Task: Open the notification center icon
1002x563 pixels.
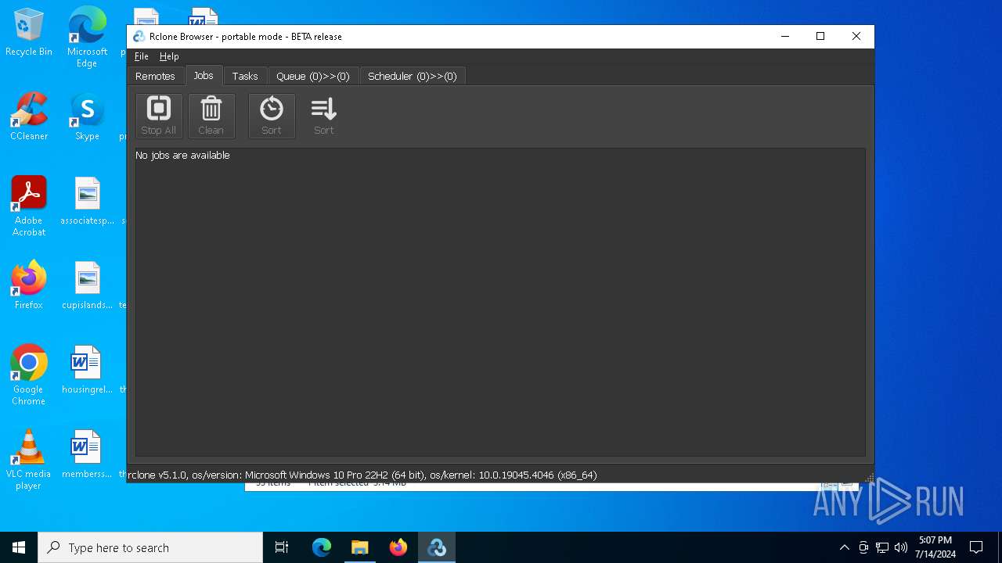Action: tap(976, 547)
